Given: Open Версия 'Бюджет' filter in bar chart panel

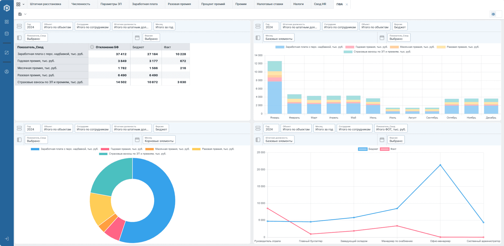Looking at the screenshot, I should [x=400, y=26].
